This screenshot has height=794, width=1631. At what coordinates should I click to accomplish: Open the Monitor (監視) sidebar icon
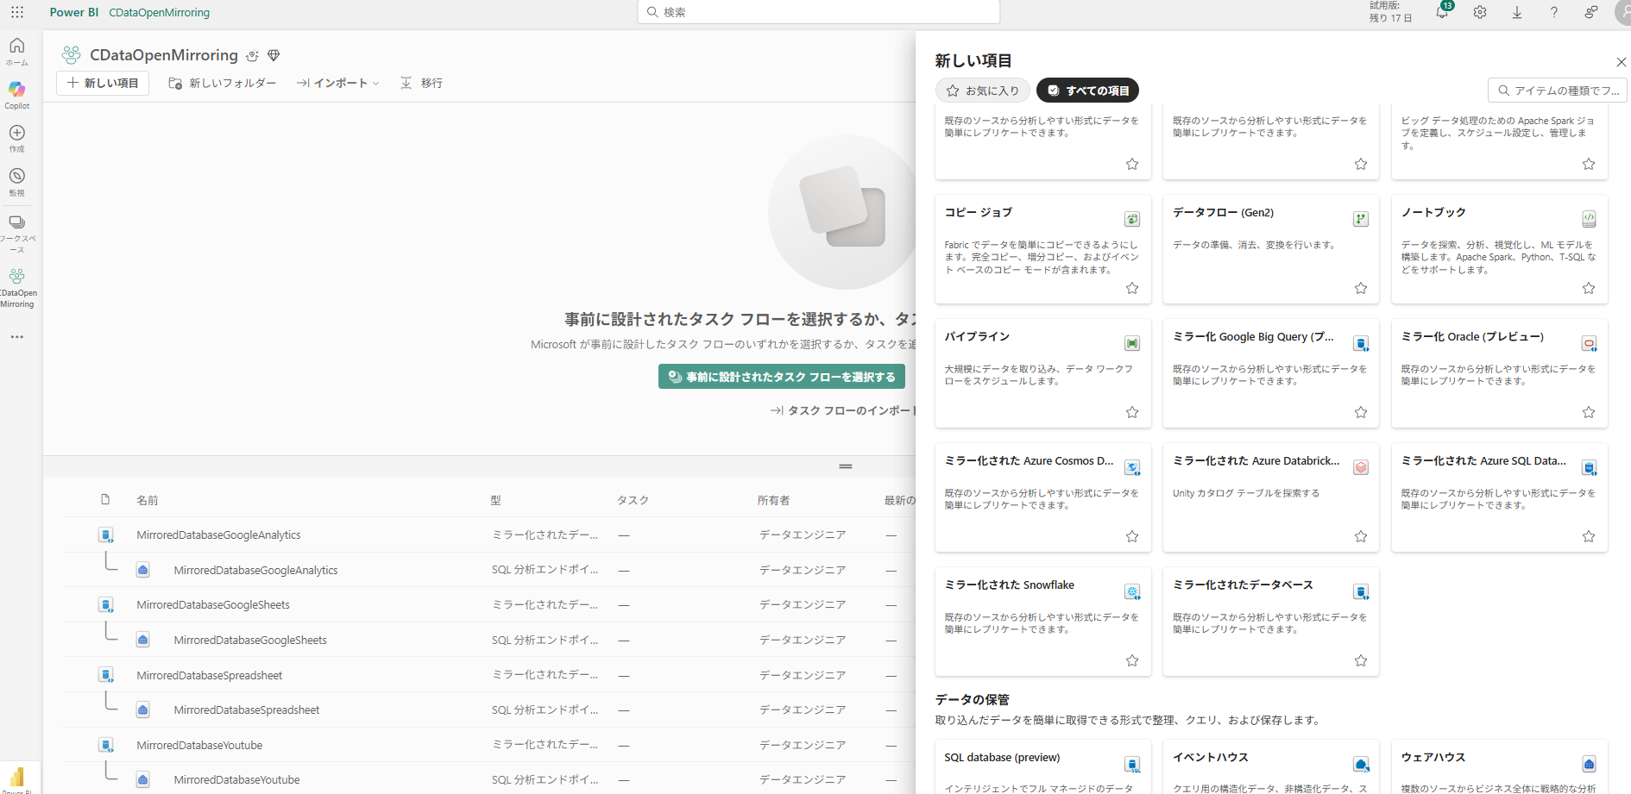click(17, 182)
